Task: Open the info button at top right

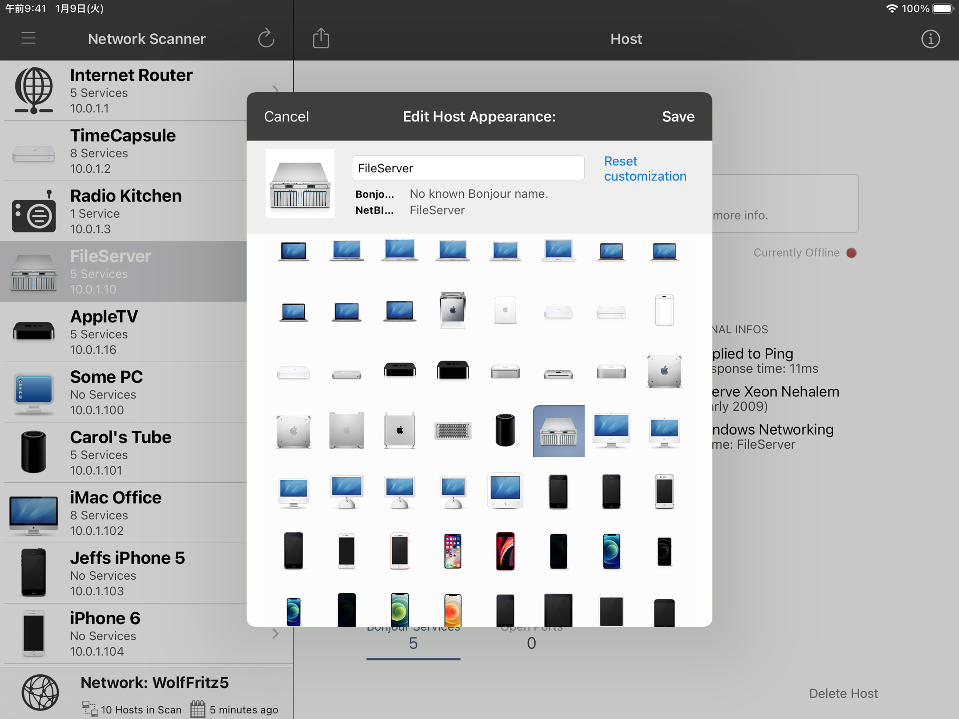Action: (930, 39)
